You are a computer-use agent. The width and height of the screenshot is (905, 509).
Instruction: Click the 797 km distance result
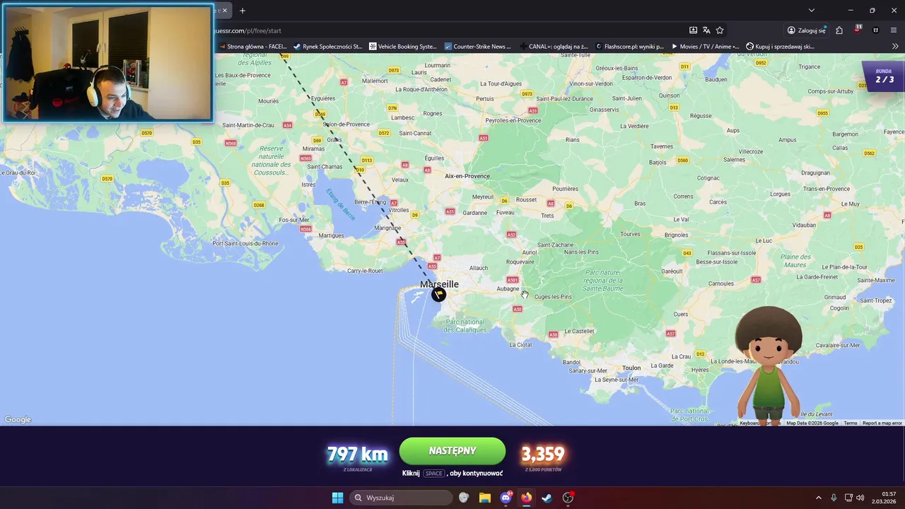(x=357, y=454)
